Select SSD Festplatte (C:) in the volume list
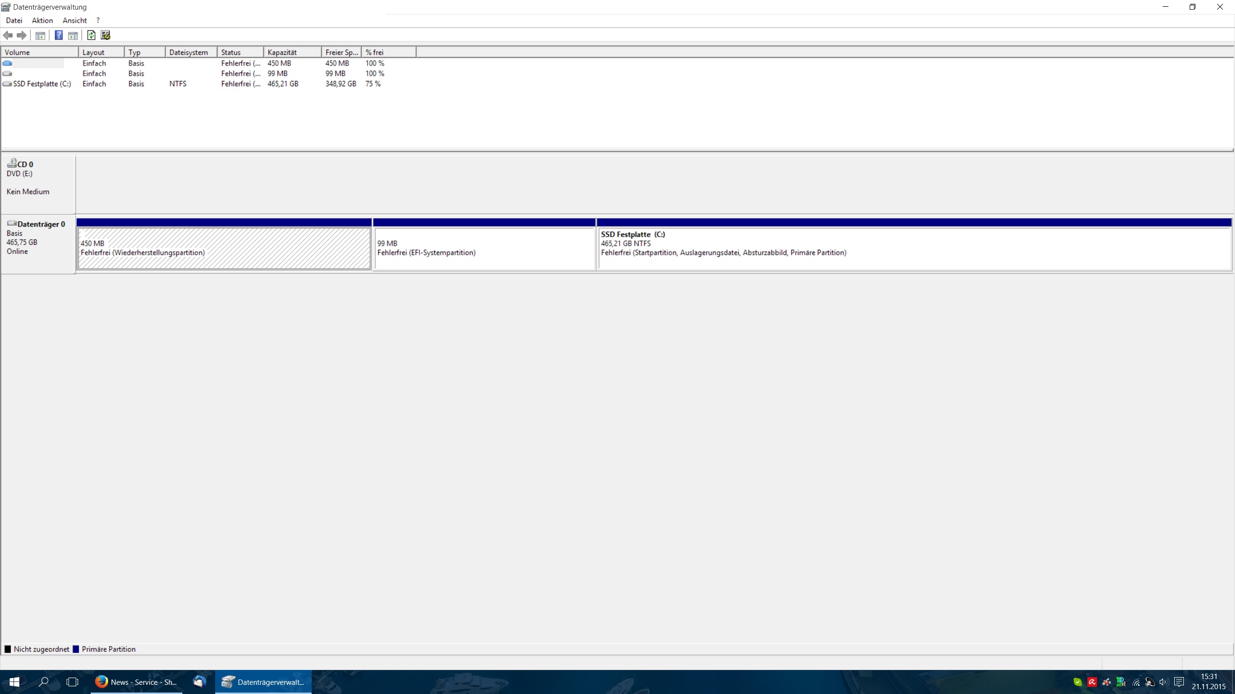1235x694 pixels. coord(41,84)
